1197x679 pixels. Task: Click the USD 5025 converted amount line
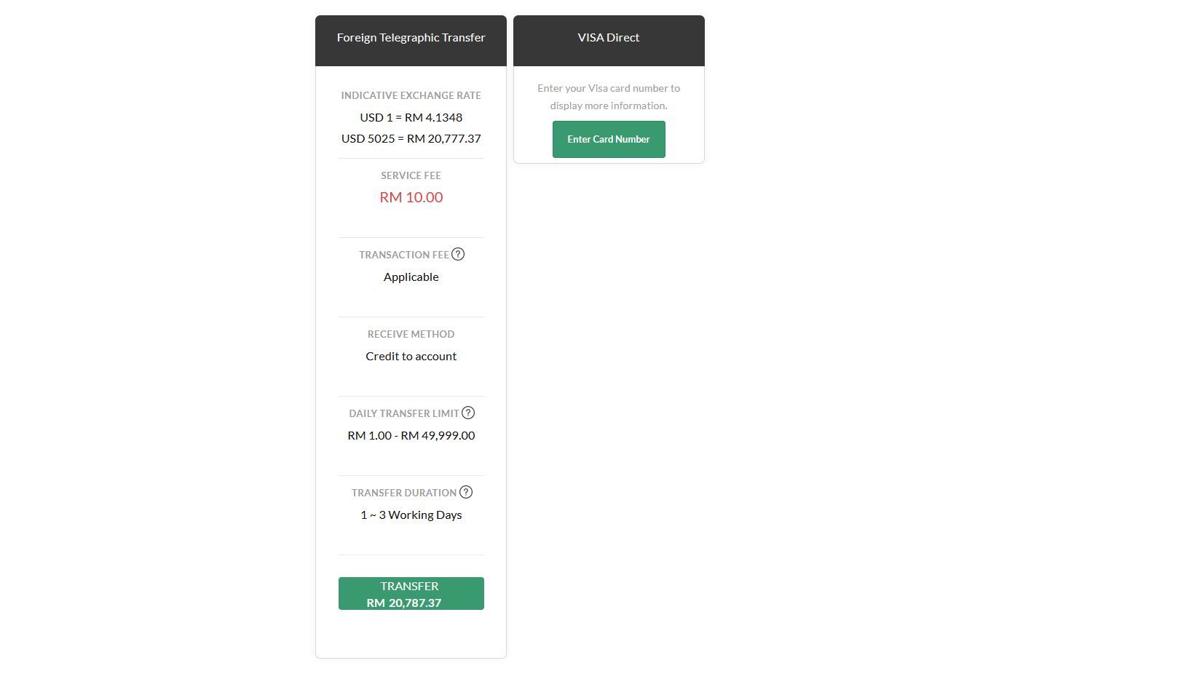(411, 138)
